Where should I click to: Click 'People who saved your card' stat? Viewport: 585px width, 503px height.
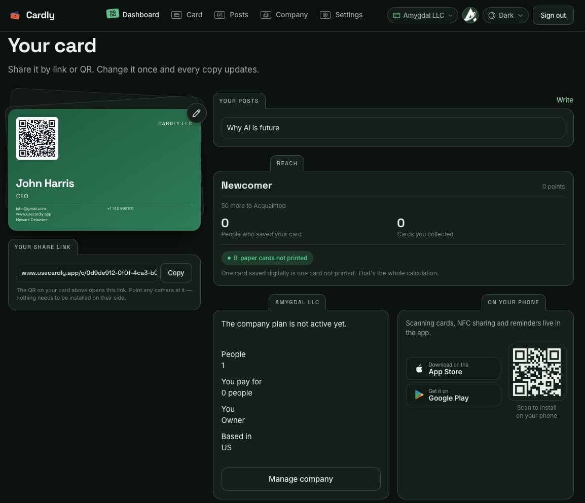click(x=261, y=234)
